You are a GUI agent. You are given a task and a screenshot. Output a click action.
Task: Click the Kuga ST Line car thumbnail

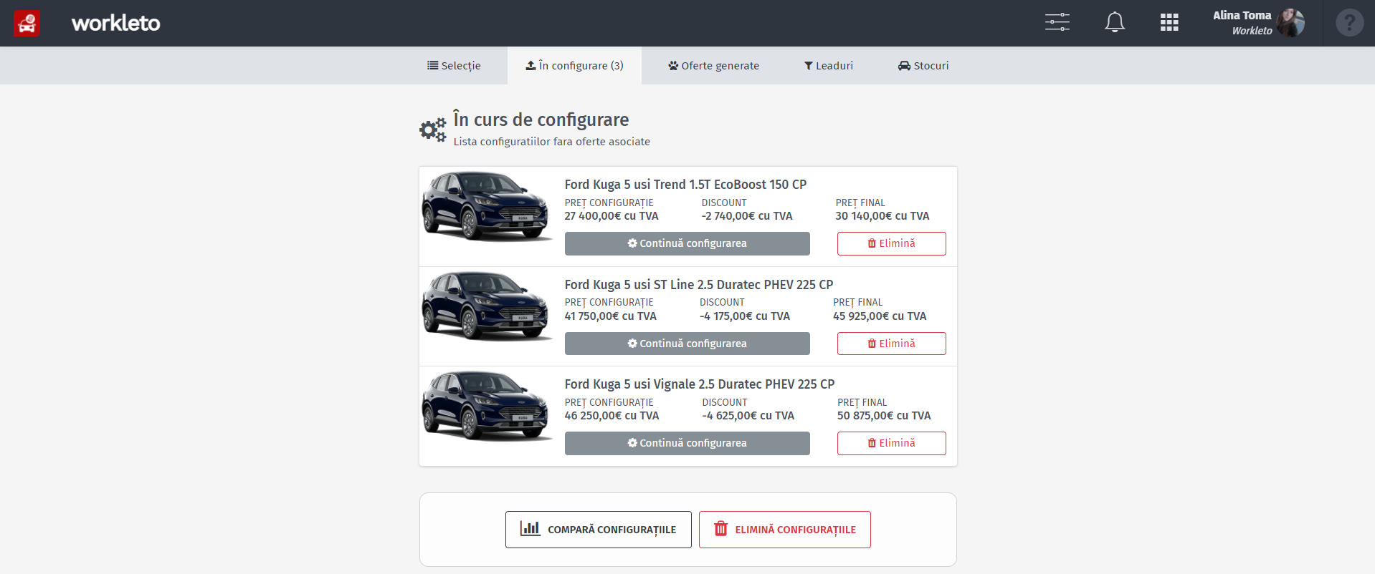tap(487, 306)
